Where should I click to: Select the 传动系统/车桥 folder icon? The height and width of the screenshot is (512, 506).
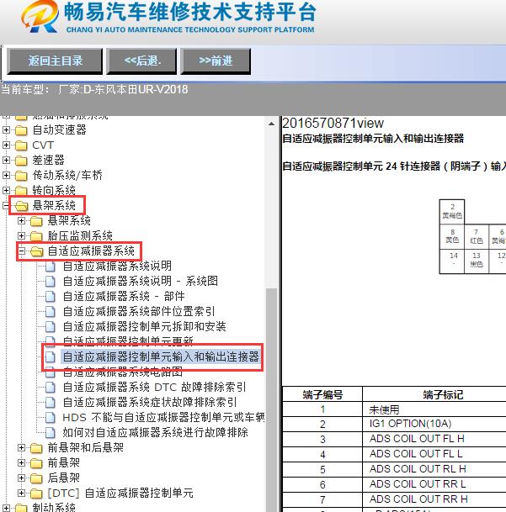pyautogui.click(x=21, y=176)
